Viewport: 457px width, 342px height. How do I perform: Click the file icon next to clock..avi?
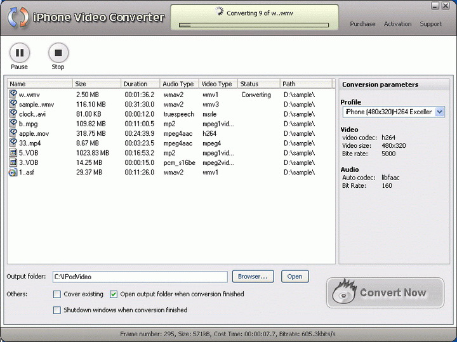(x=13, y=114)
